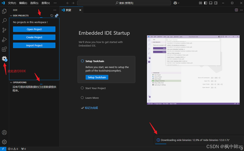This screenshot has width=244, height=151.
Task: Open the 选择(S) menu
Action: [x=34, y=3]
